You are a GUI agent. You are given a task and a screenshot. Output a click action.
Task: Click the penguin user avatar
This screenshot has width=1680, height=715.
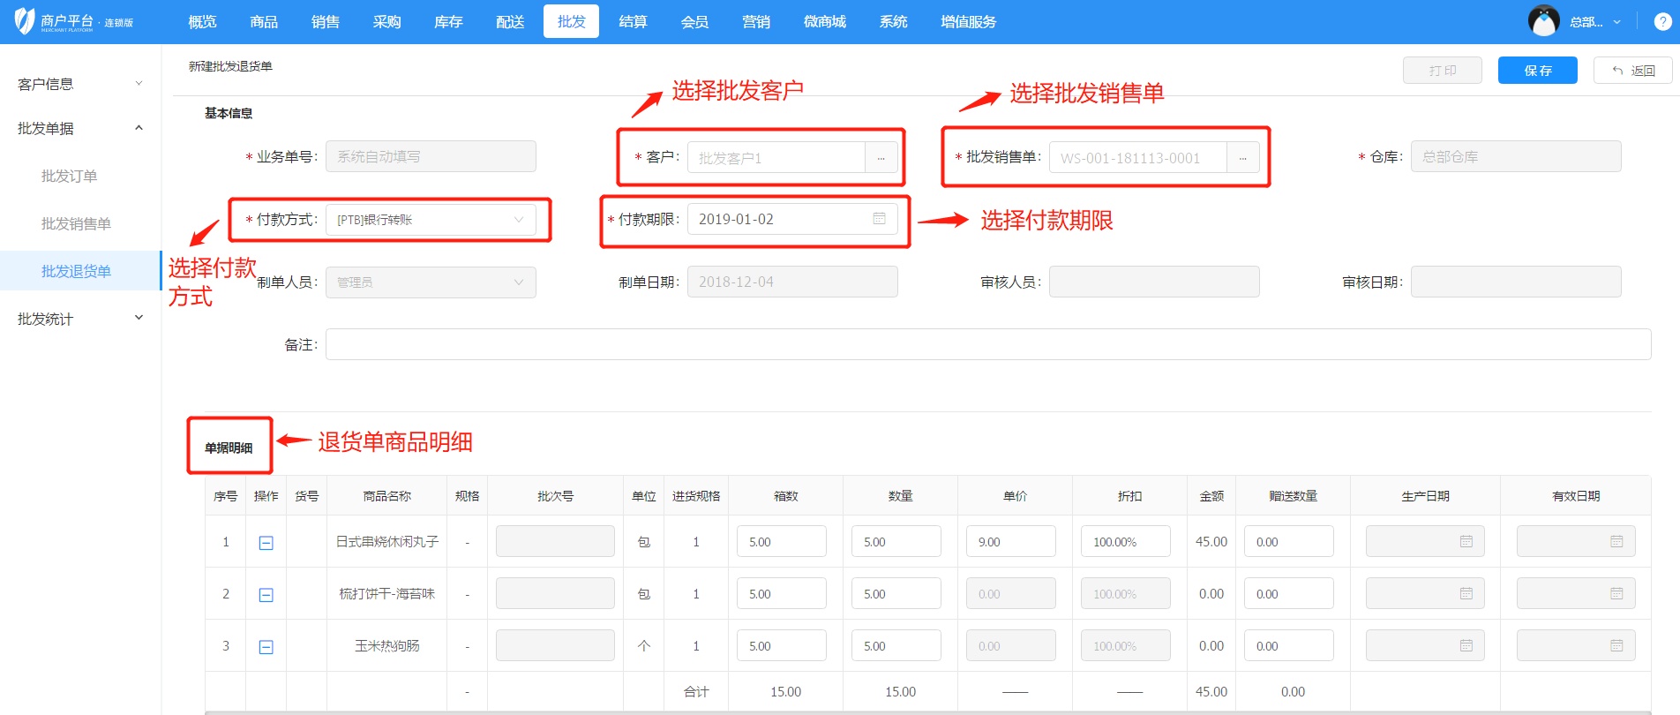pyautogui.click(x=1543, y=21)
